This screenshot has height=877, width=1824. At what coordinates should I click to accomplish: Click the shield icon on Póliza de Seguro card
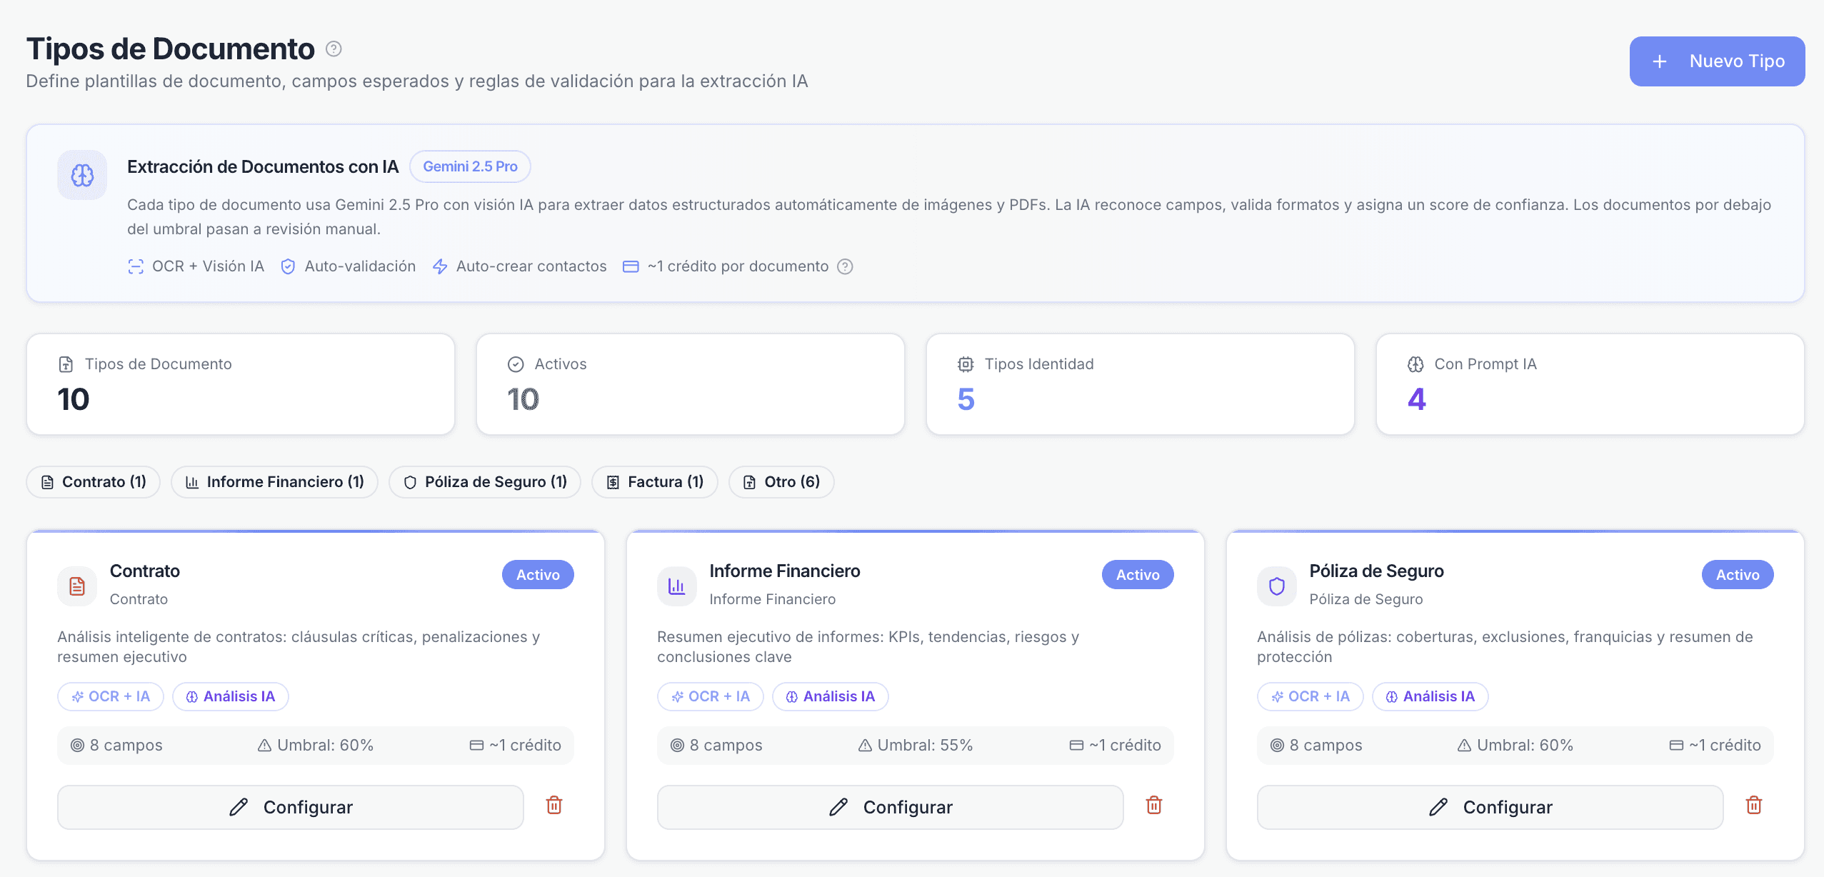[1277, 586]
